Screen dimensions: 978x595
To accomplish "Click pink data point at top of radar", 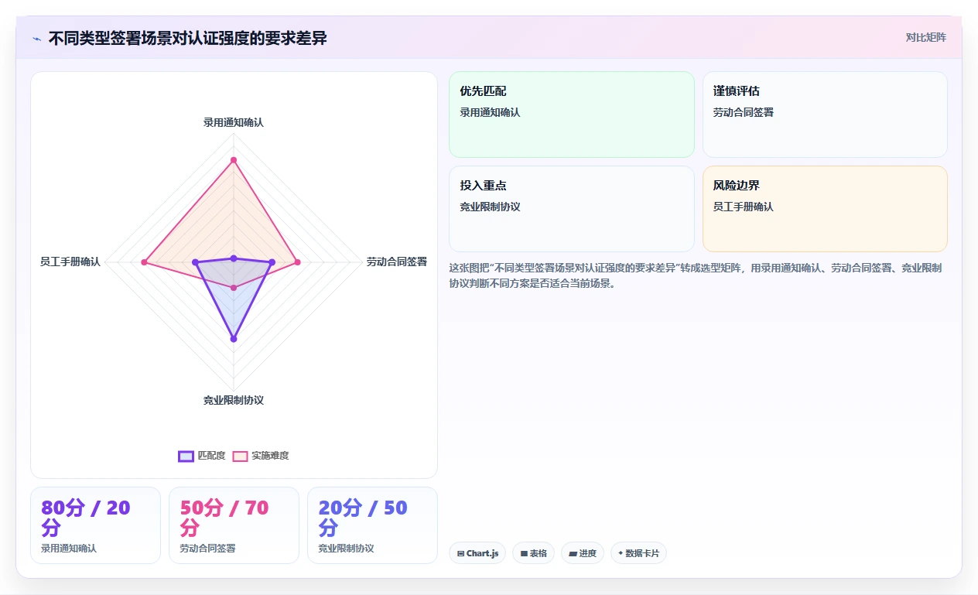I will click(x=234, y=160).
